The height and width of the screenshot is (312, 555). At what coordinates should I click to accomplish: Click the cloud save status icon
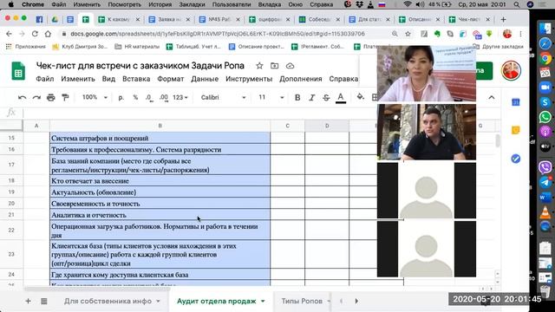tap(290, 66)
